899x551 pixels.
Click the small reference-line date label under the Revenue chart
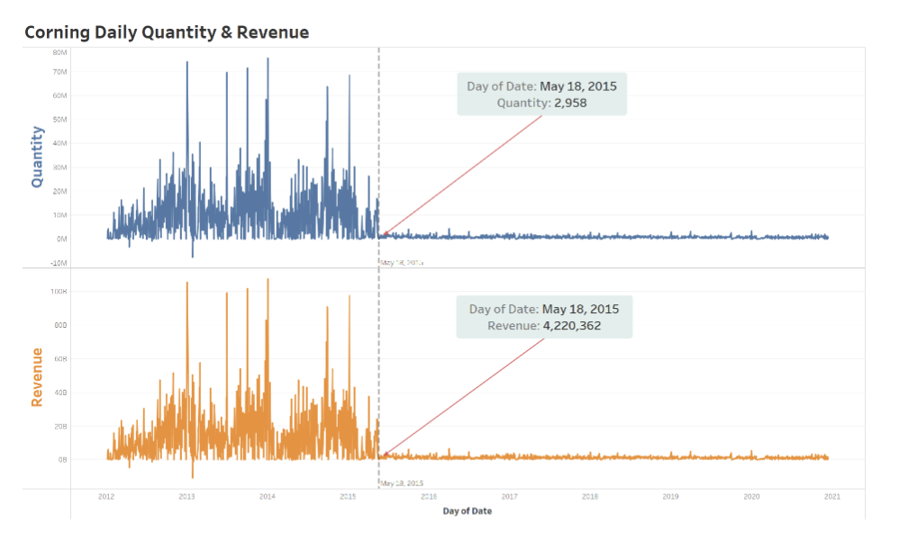click(x=402, y=483)
